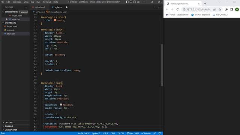Share this page icon in address bar
Viewport: 240px width, 135px height.
point(214,9)
